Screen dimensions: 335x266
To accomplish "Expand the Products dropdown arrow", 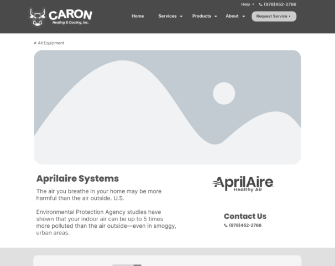I will point(216,17).
